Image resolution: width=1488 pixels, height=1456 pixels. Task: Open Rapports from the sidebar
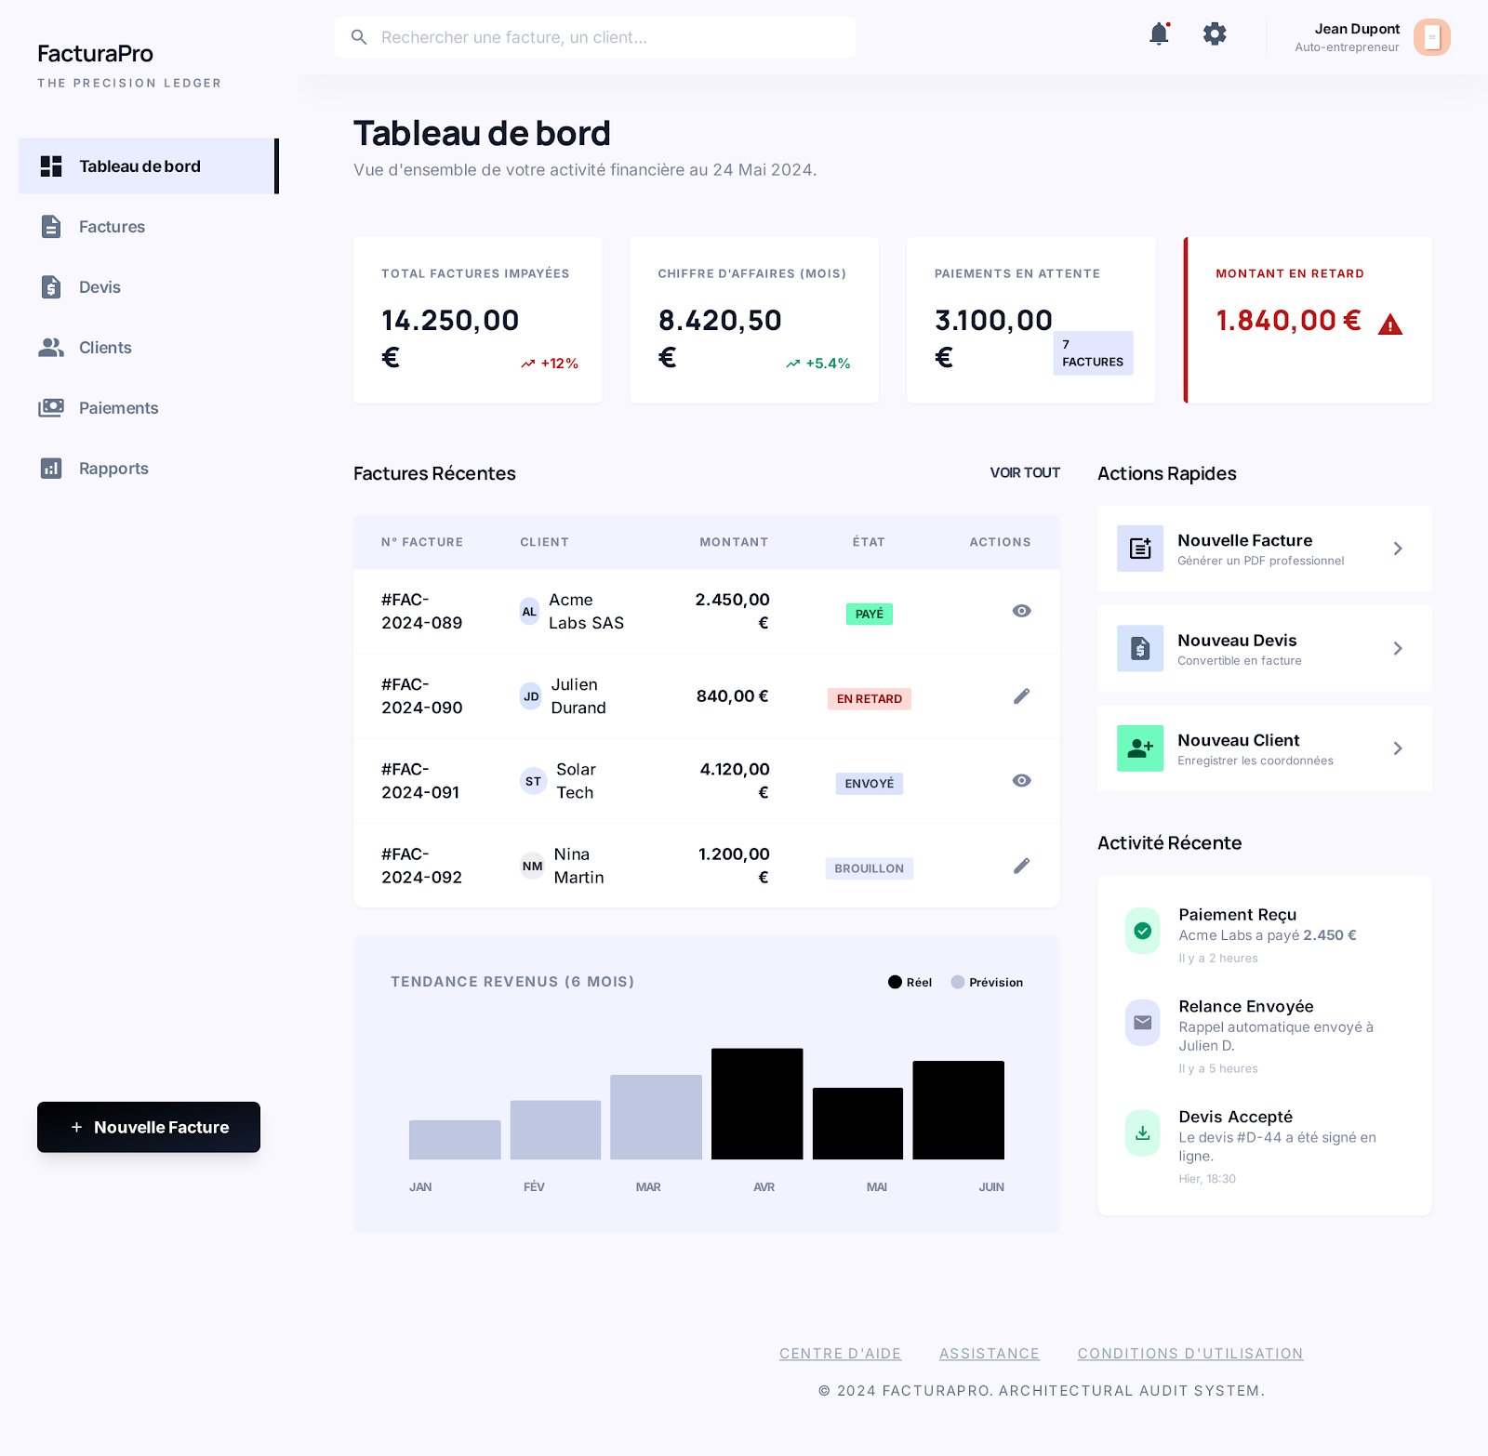tap(113, 469)
